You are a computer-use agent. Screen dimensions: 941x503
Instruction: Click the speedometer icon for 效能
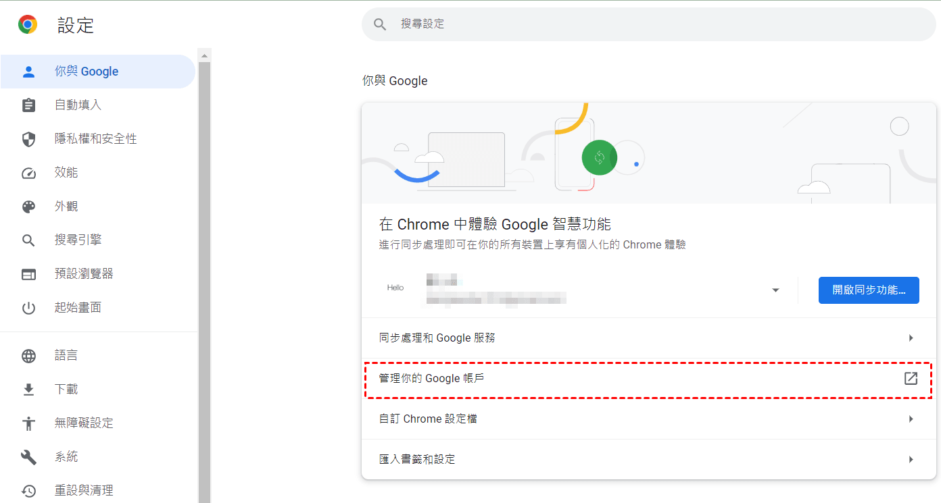tap(28, 173)
